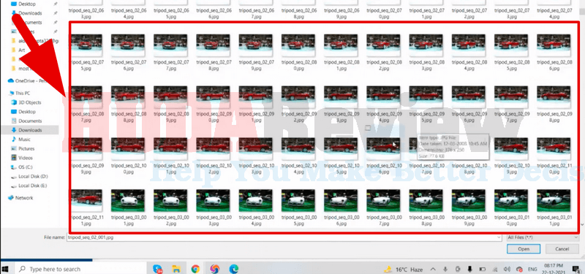The width and height of the screenshot is (585, 274).
Task: Open Music folder in sidebar
Action: pyautogui.click(x=24, y=140)
